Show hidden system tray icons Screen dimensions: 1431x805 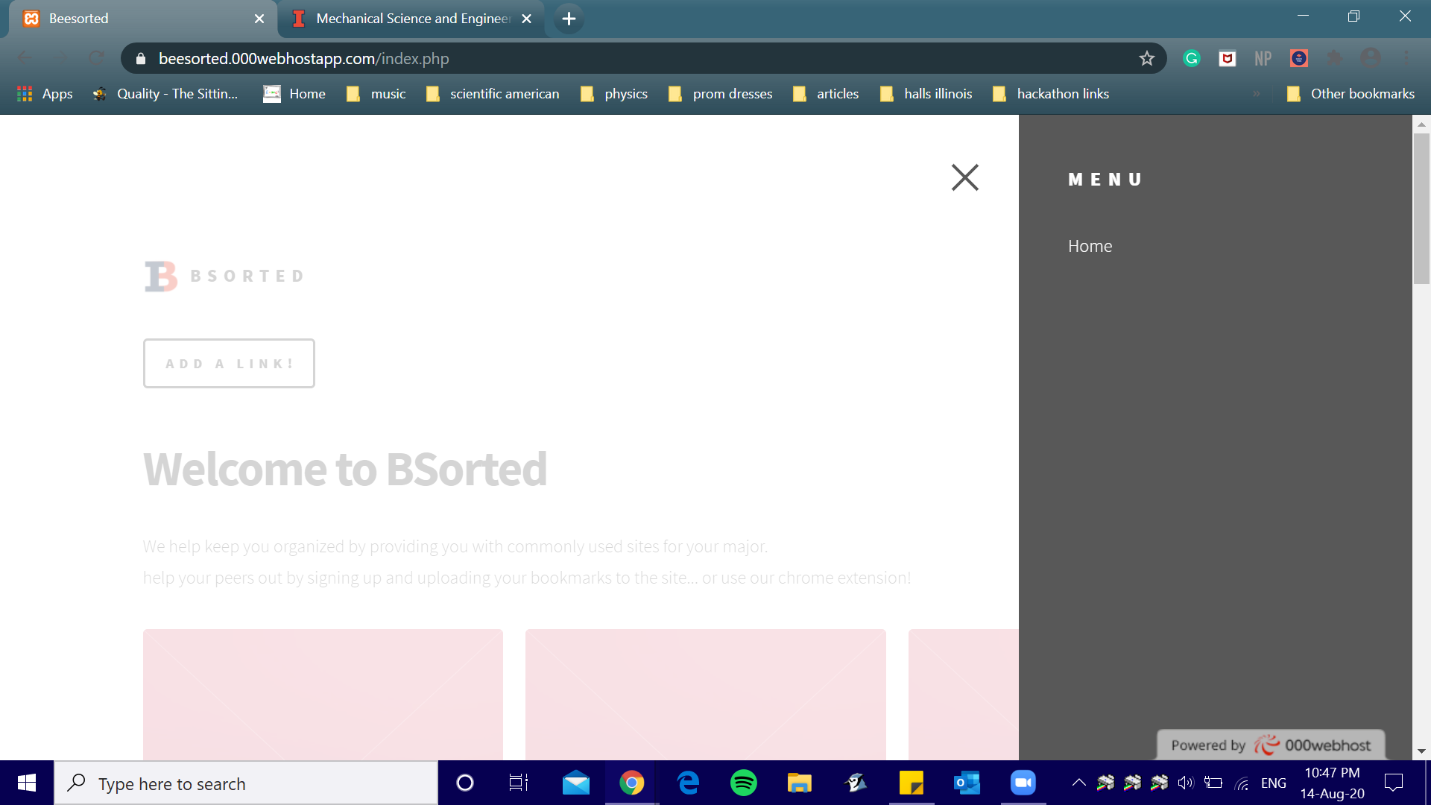(x=1078, y=783)
